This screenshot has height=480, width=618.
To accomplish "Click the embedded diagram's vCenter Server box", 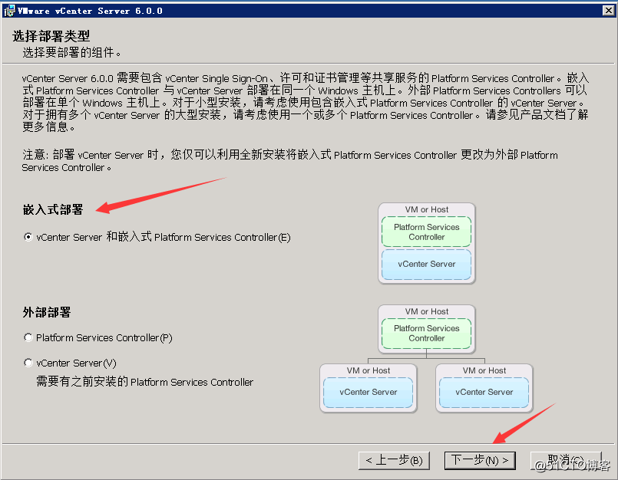I will [426, 265].
